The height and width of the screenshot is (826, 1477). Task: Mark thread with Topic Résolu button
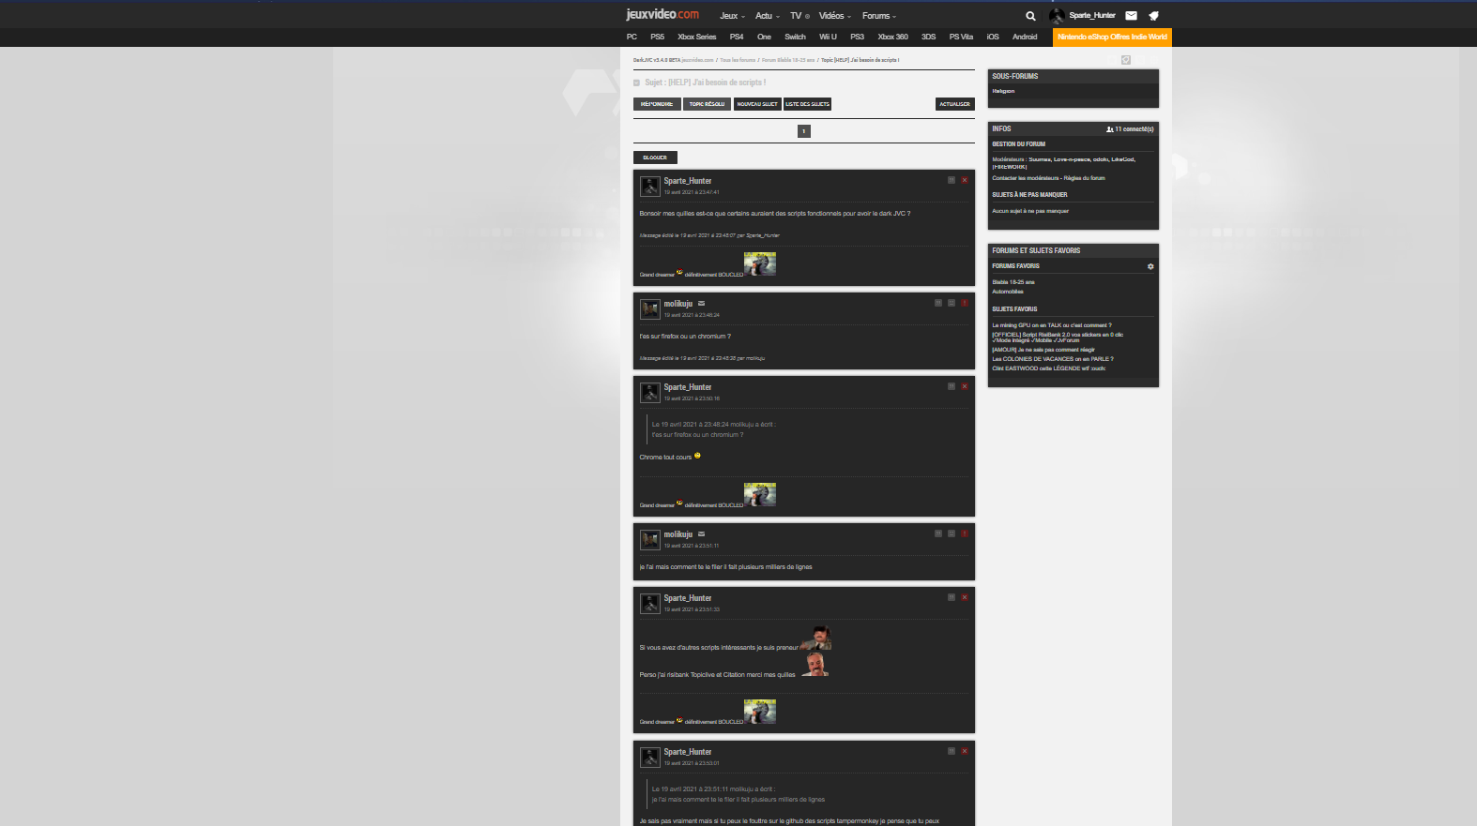click(707, 104)
